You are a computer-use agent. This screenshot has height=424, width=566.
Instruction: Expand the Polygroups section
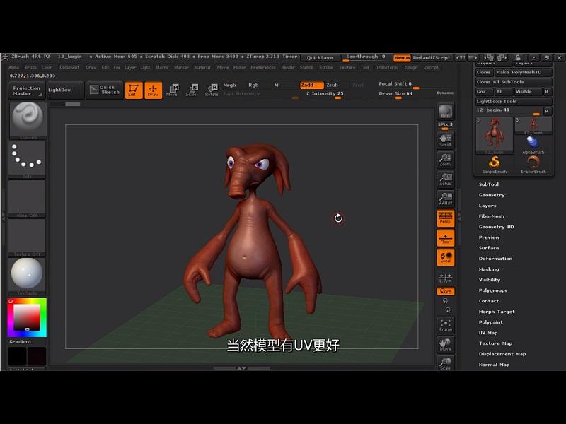click(493, 290)
